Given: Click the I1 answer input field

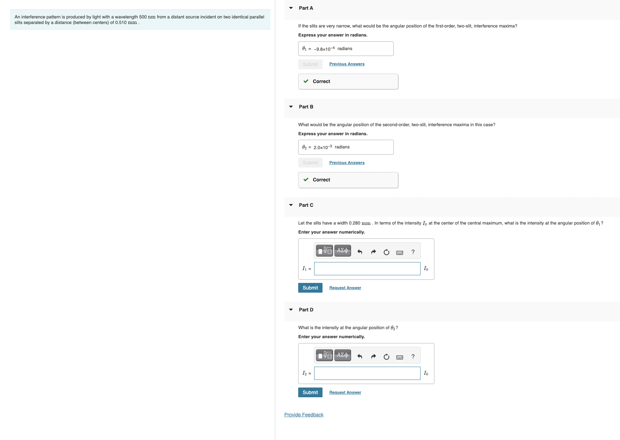Looking at the screenshot, I should point(367,269).
